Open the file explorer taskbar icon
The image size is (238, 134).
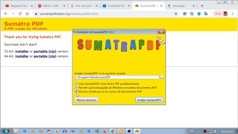pos(16,131)
